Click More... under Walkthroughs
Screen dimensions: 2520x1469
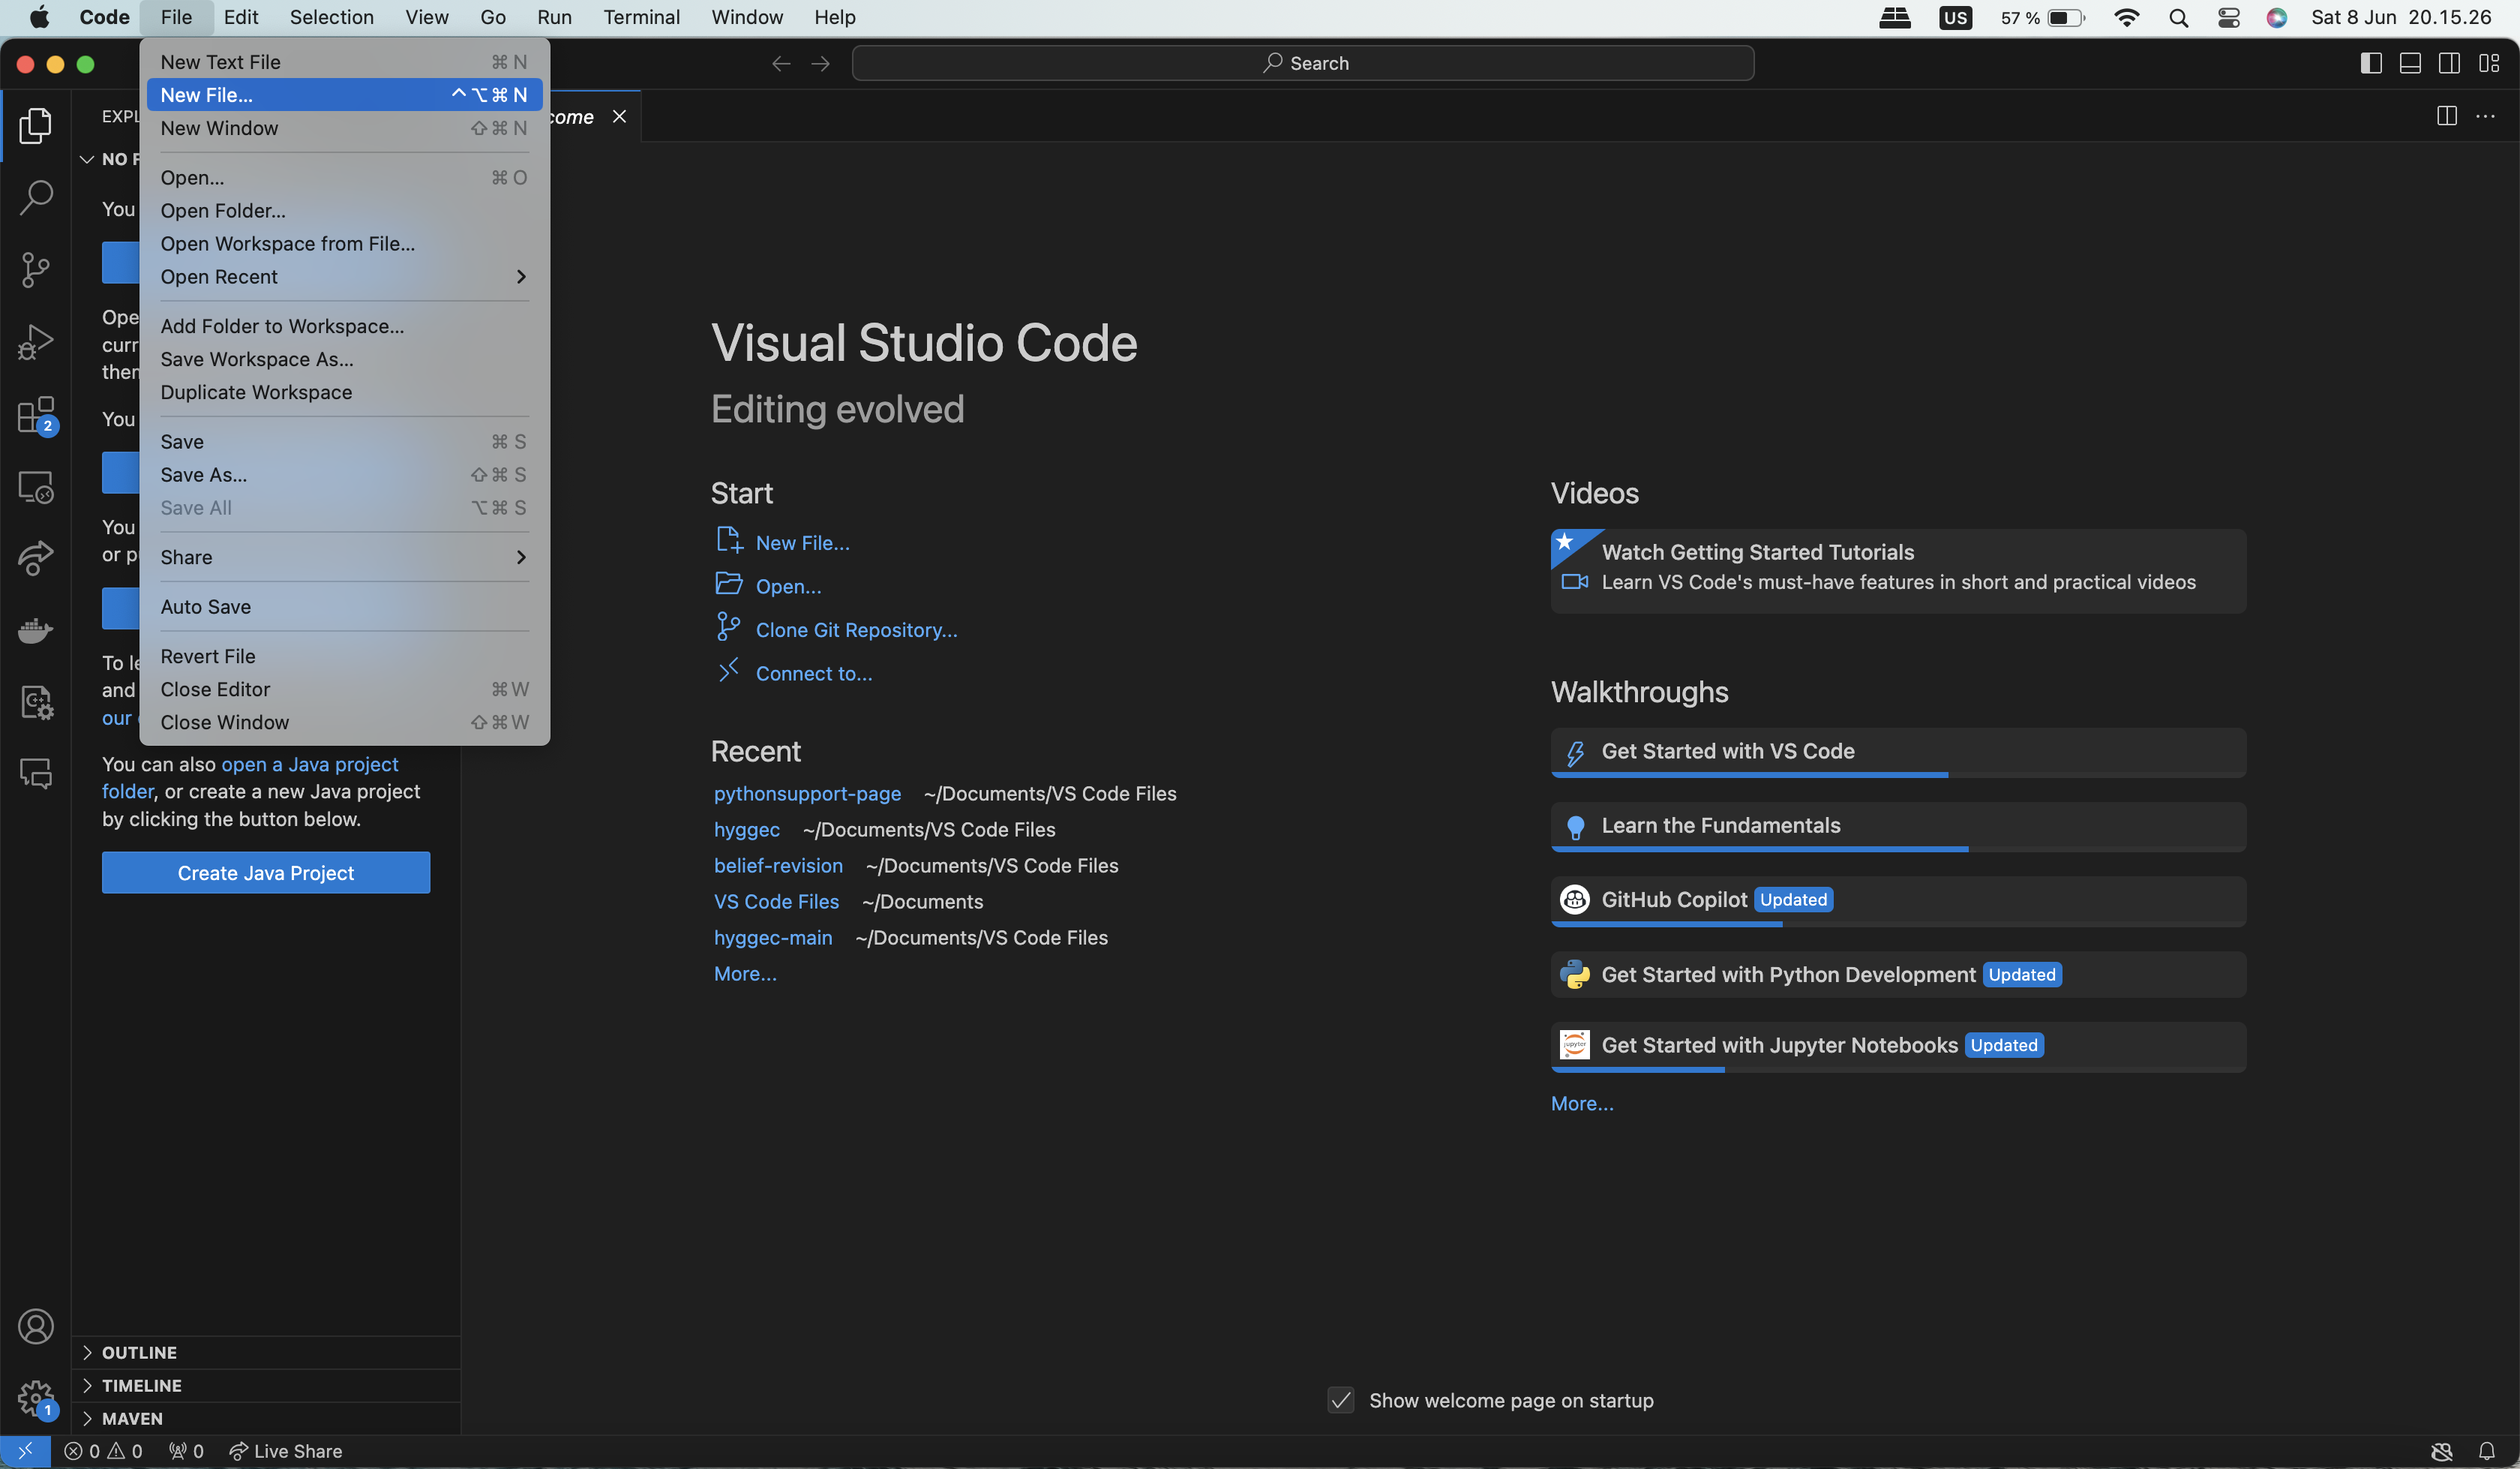(x=1582, y=1103)
